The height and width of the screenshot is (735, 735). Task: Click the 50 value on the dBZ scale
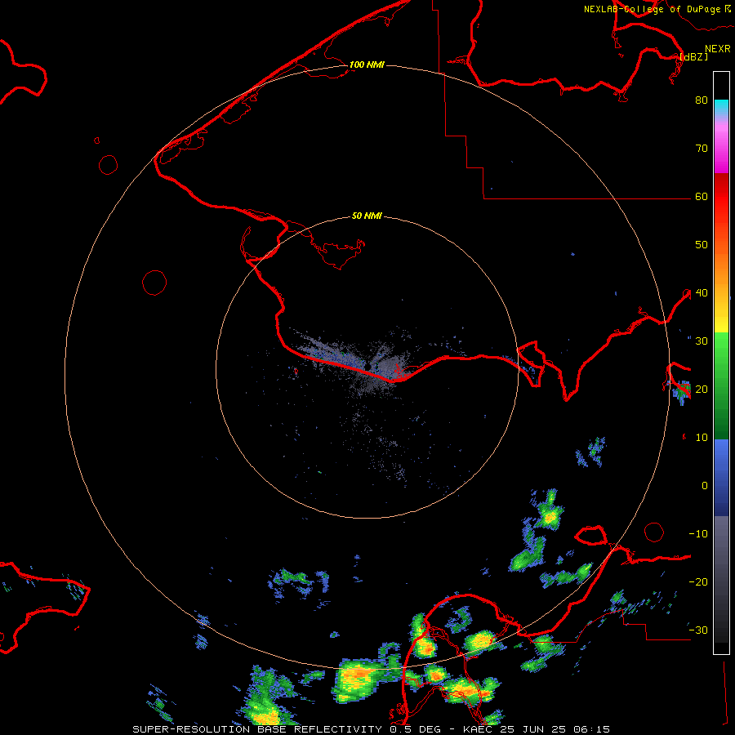point(702,245)
